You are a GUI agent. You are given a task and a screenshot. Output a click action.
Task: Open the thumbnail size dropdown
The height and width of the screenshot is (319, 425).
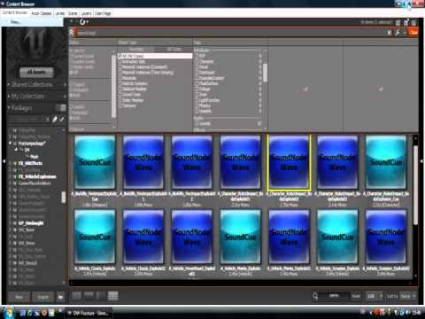(x=375, y=296)
